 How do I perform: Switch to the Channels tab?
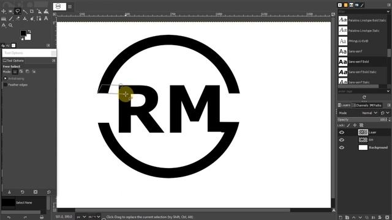click(x=360, y=105)
